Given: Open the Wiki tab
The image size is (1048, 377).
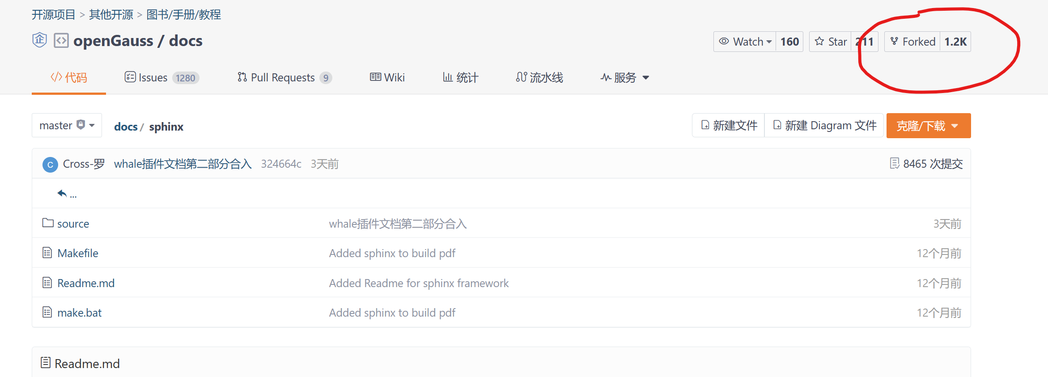Looking at the screenshot, I should pyautogui.click(x=387, y=77).
